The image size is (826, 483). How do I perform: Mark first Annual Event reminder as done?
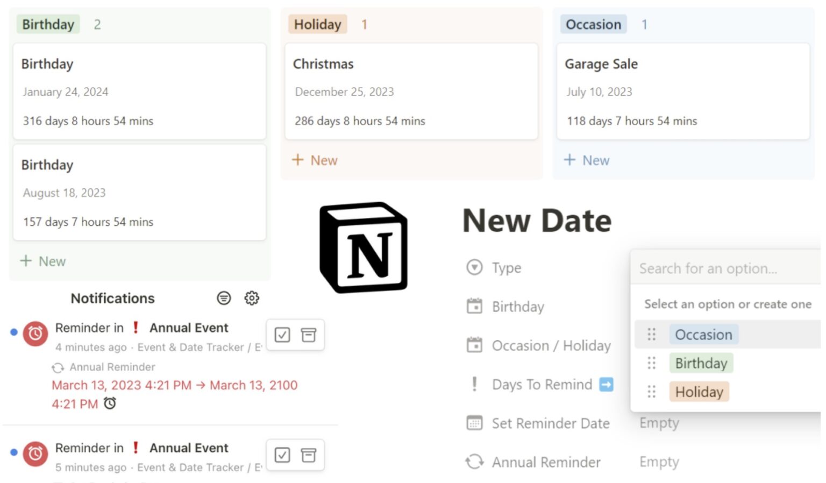282,335
